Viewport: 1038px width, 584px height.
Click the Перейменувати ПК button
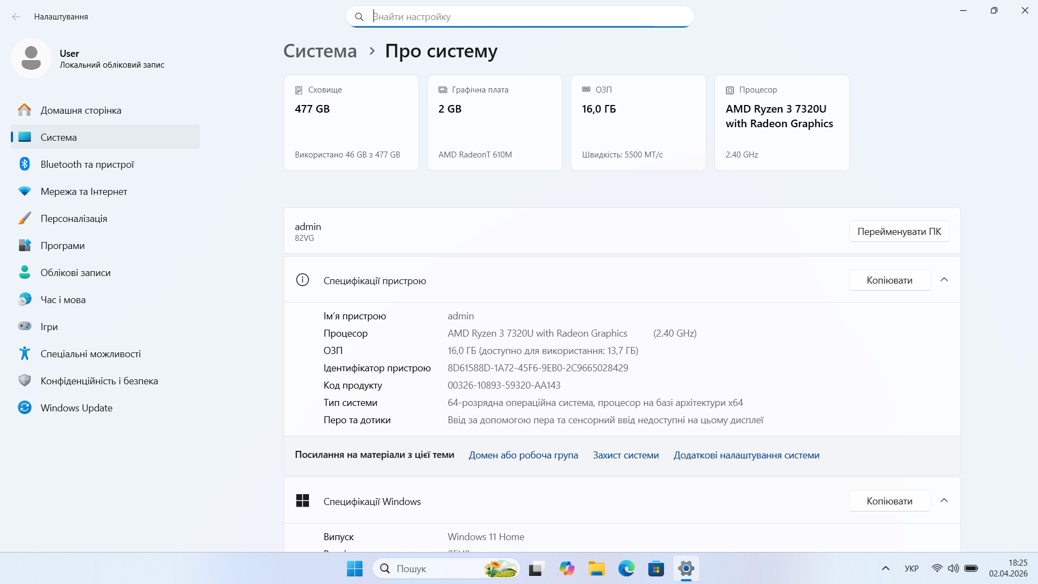tap(899, 231)
